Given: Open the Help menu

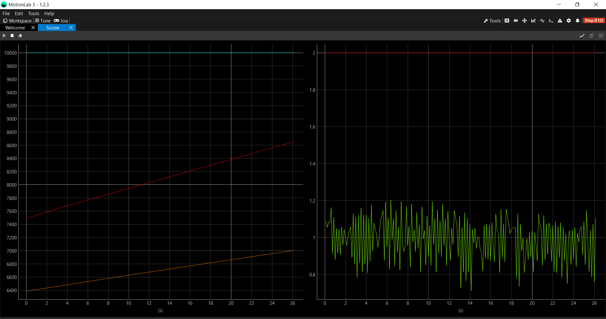Looking at the screenshot, I should click(49, 14).
